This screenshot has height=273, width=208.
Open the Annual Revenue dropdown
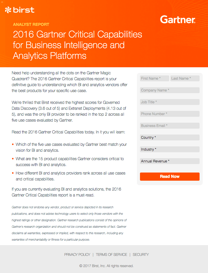169,161
